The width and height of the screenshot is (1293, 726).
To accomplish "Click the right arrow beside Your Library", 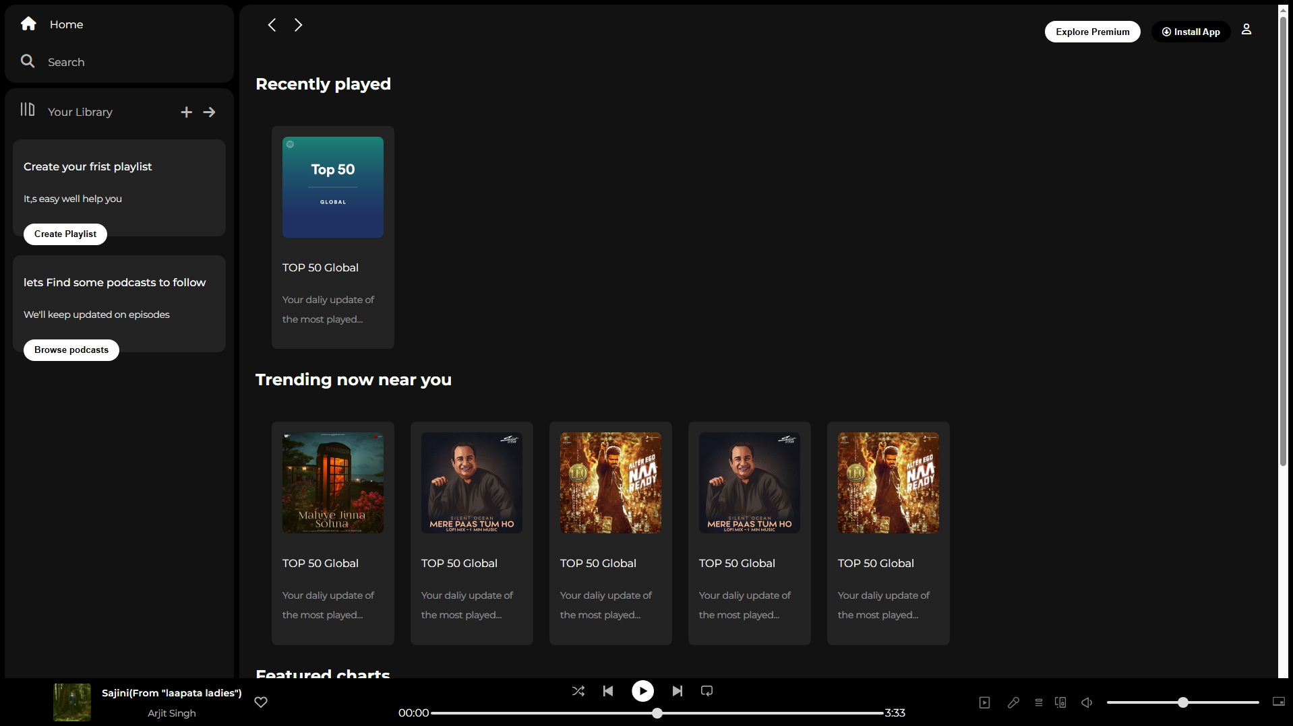I will pos(210,112).
